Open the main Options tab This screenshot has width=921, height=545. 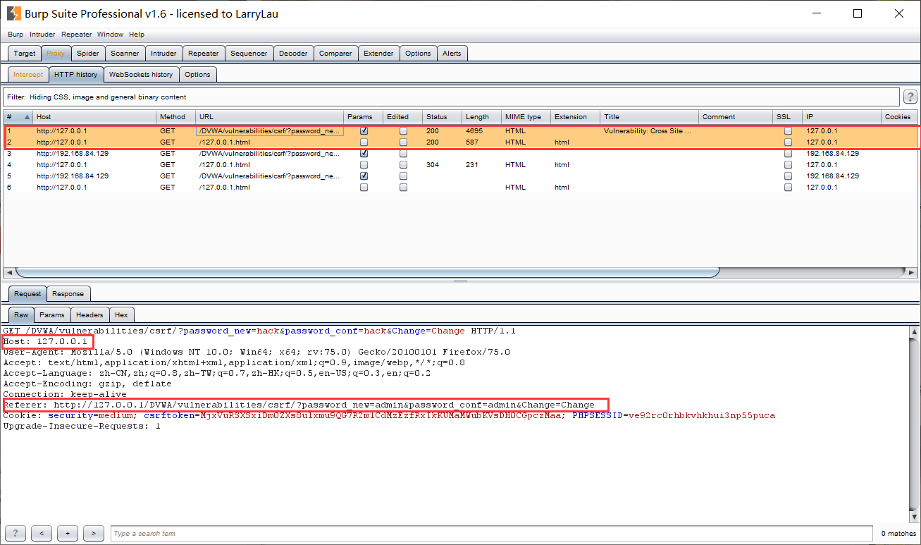pyautogui.click(x=418, y=54)
